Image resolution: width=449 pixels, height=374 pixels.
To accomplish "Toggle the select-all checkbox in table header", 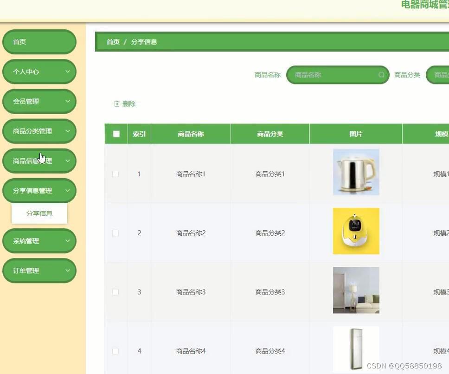I will (115, 133).
